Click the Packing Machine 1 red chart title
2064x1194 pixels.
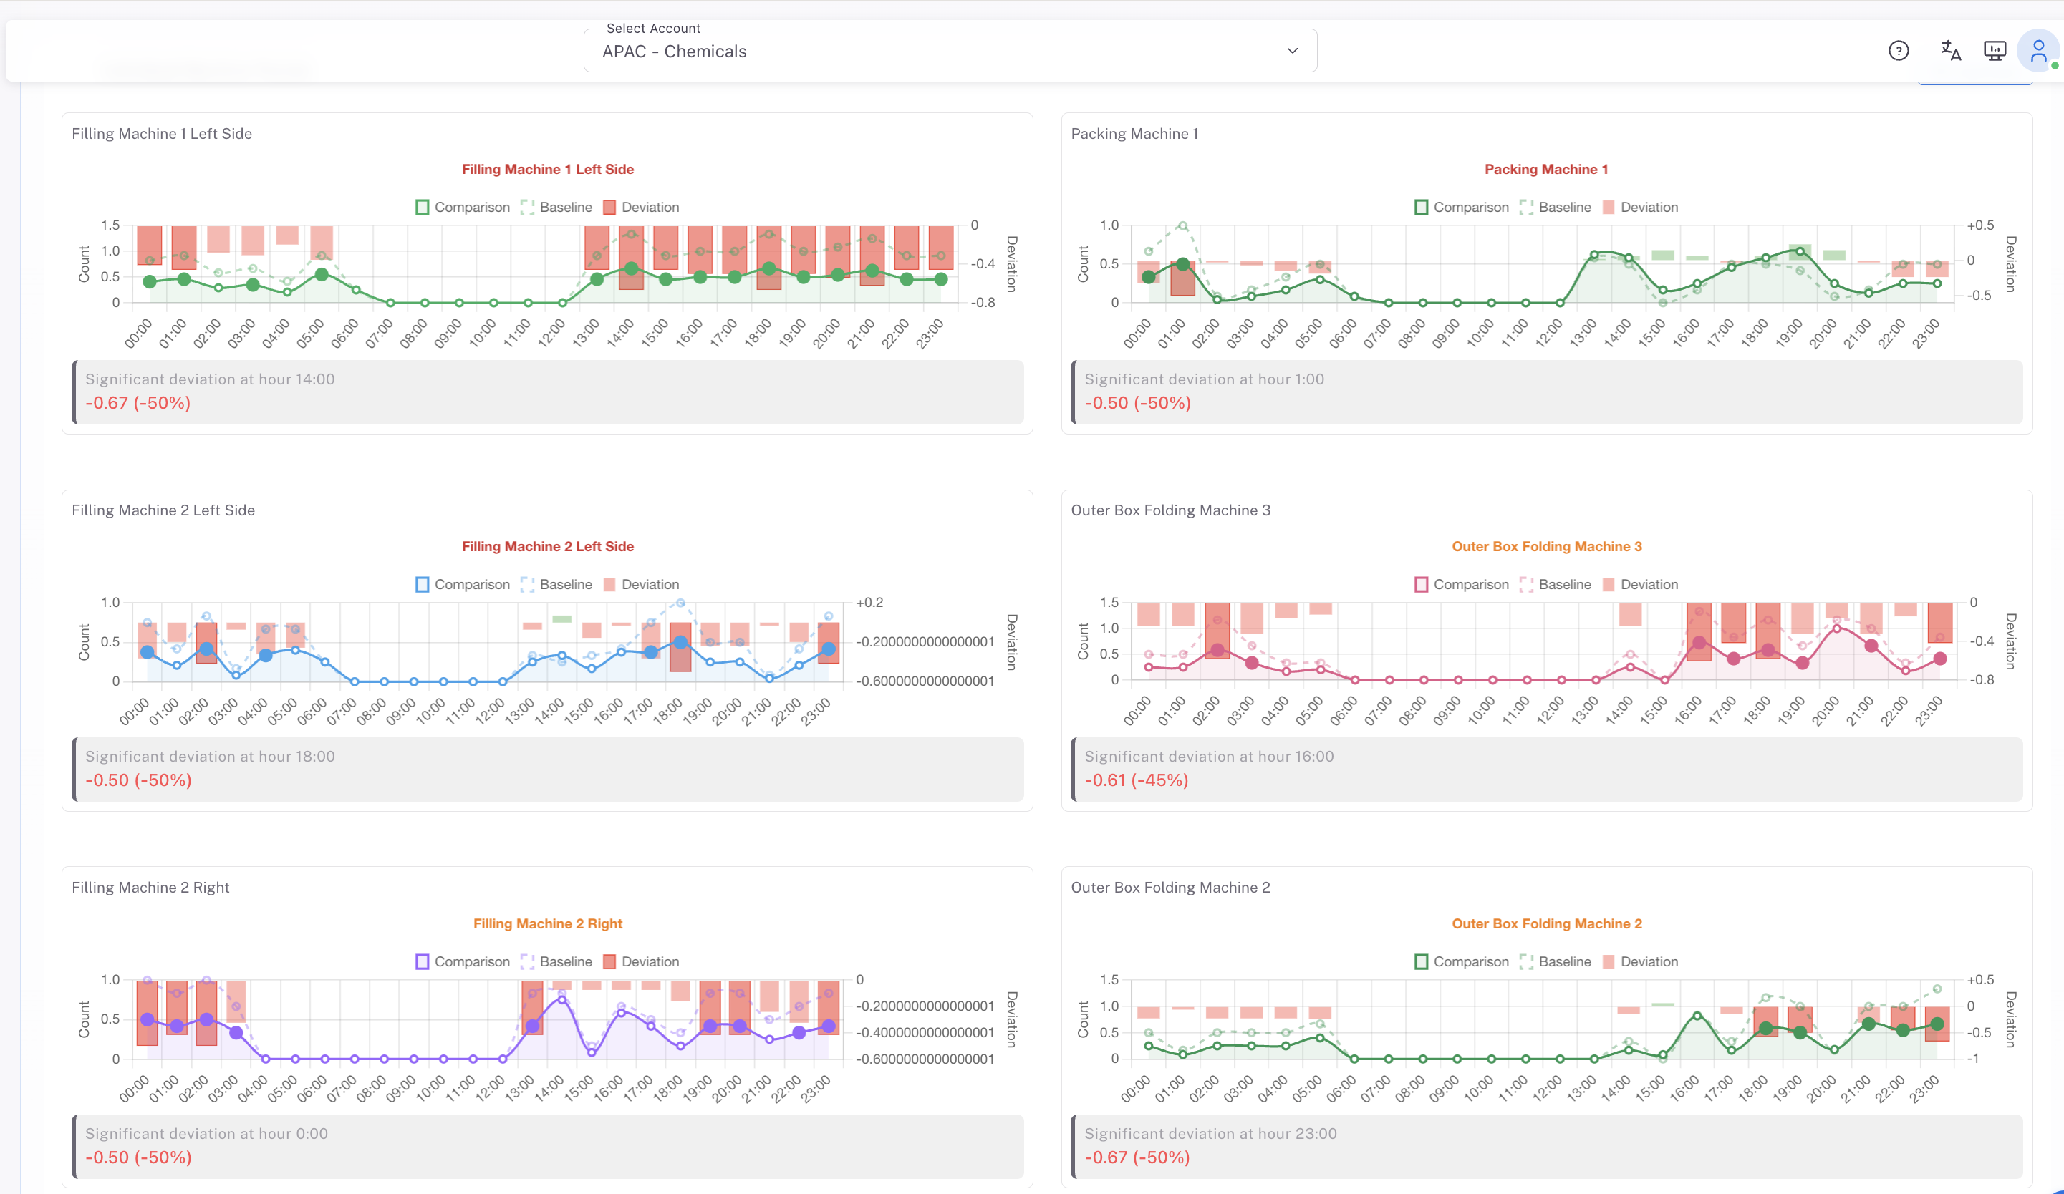click(x=1545, y=170)
